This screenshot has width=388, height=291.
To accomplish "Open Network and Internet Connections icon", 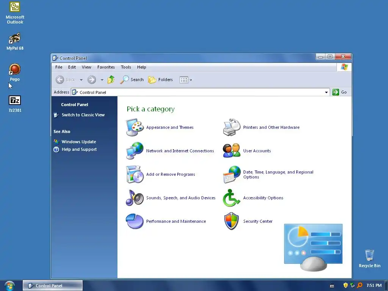I will click(x=135, y=151).
